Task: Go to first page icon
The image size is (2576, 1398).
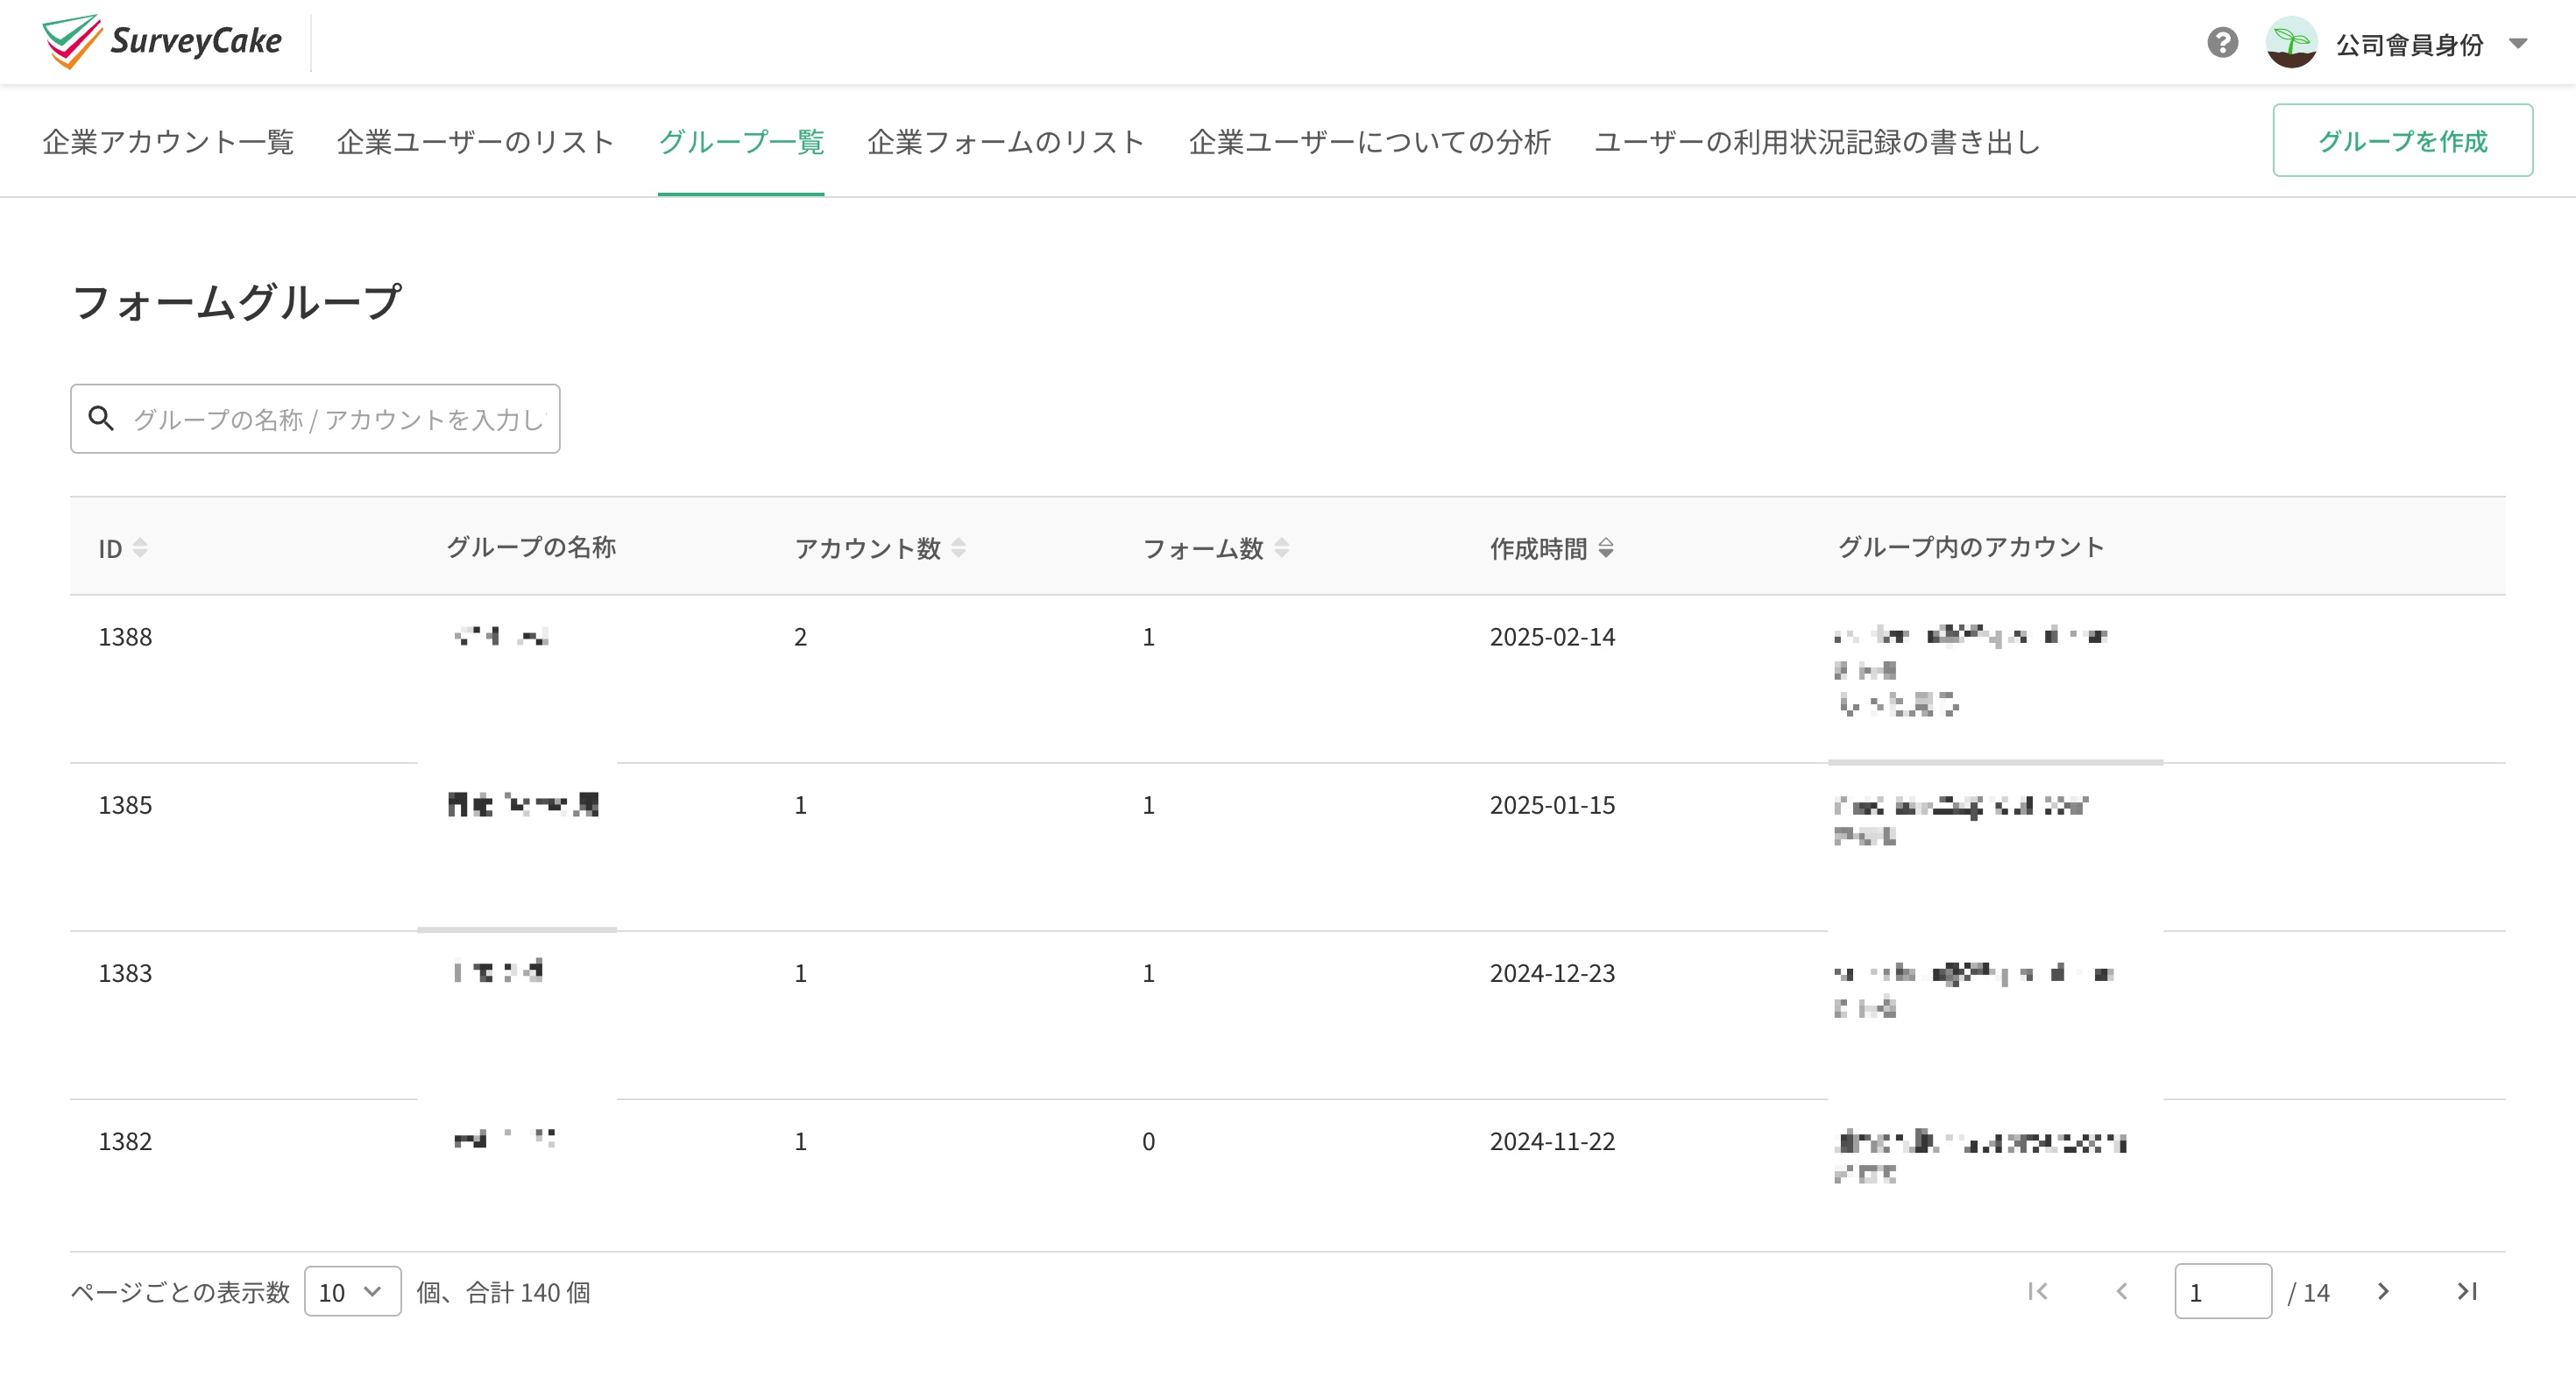Action: coord(2037,1291)
